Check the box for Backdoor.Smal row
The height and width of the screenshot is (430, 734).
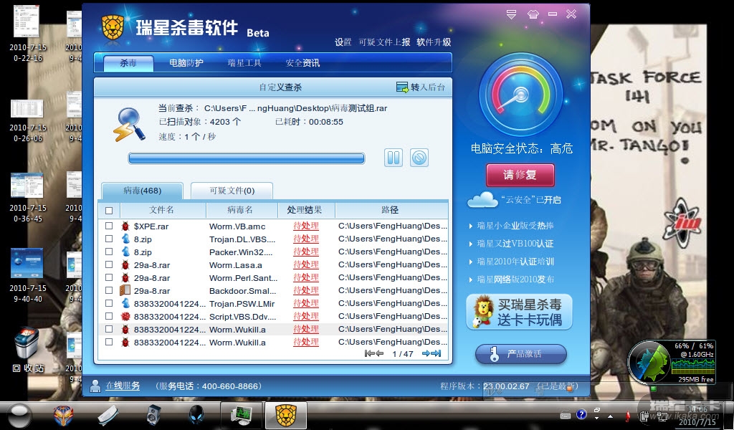(x=109, y=290)
